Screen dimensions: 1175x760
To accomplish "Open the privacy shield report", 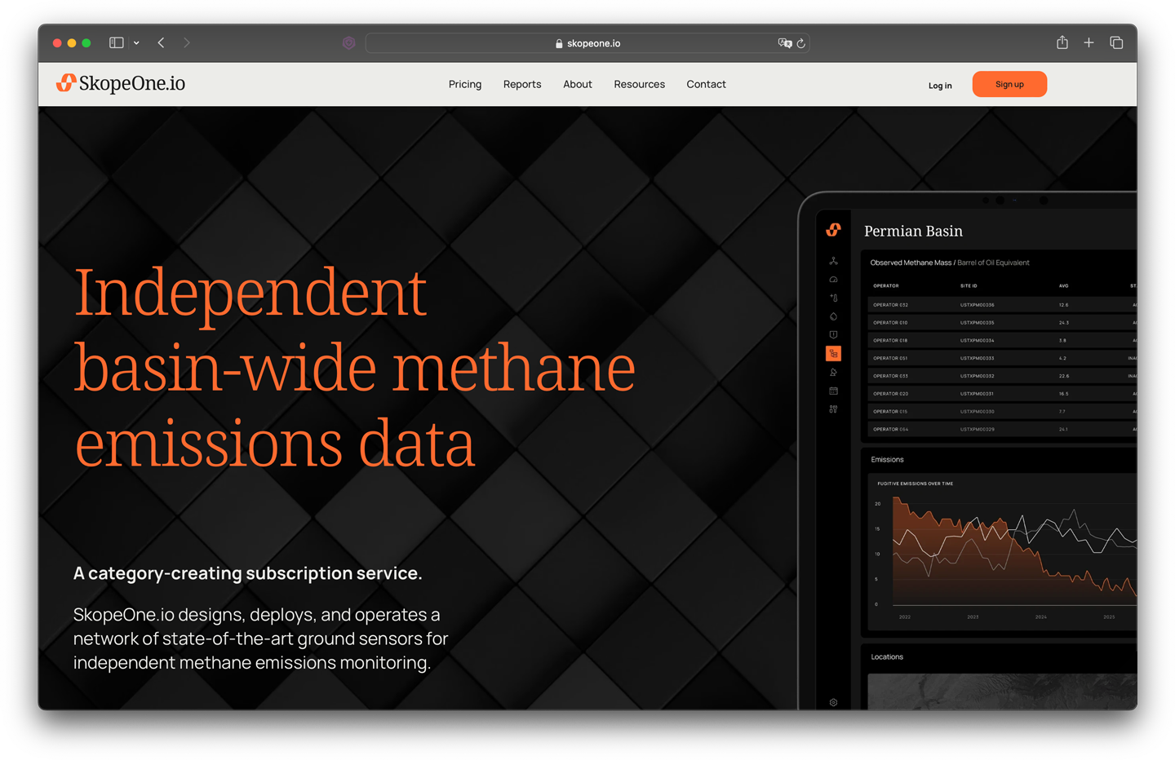I will tap(349, 43).
